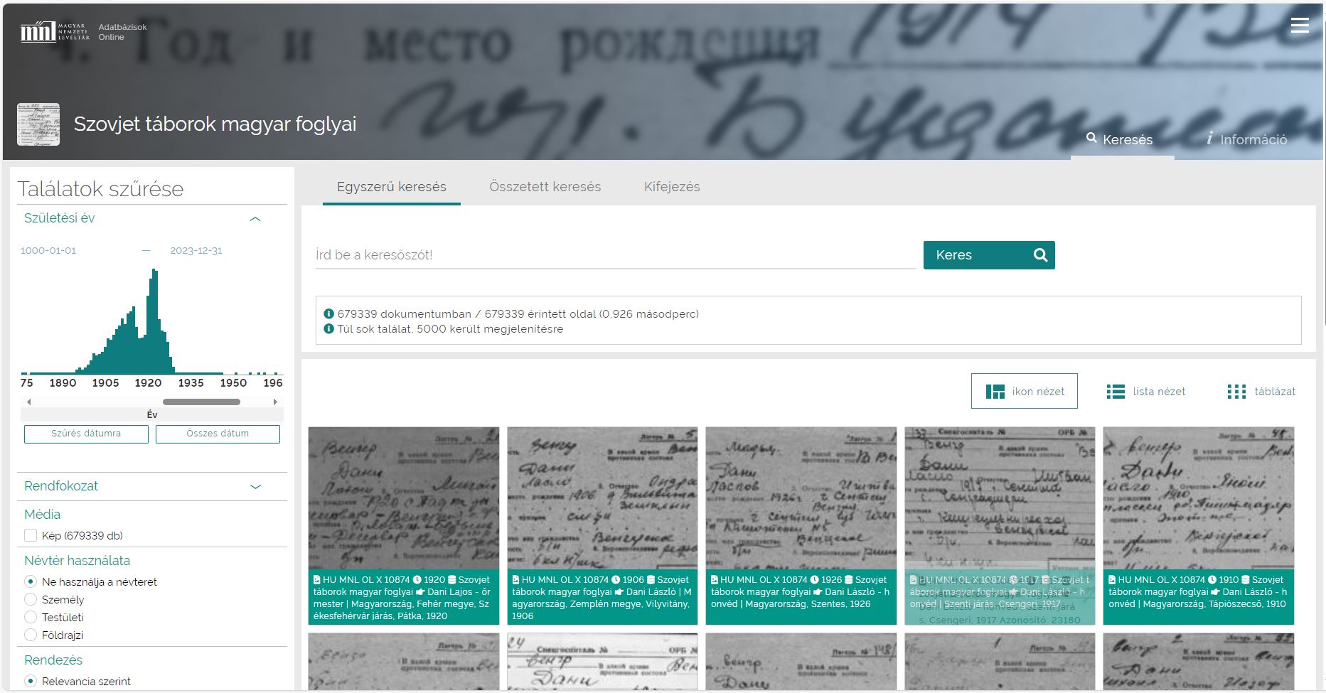Switch to táblázat view
The width and height of the screenshot is (1326, 693).
pos(1262,392)
